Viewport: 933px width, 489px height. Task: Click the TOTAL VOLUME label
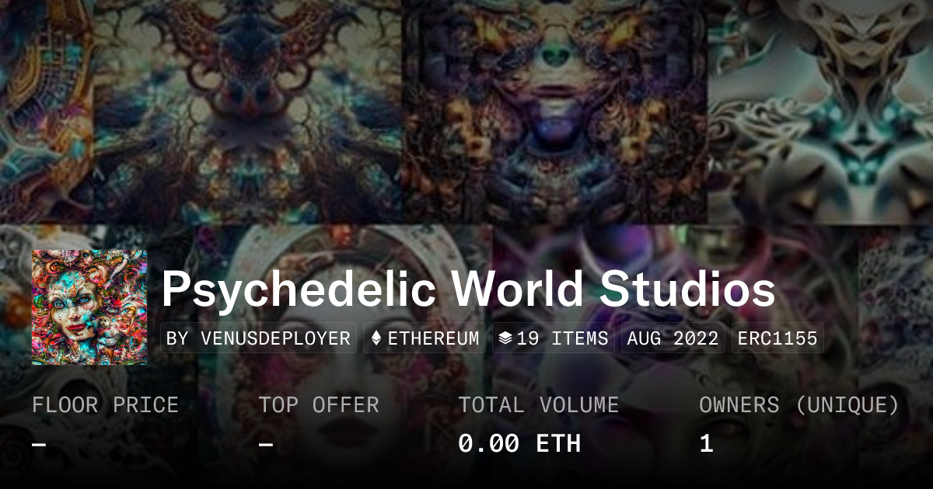[x=539, y=405]
